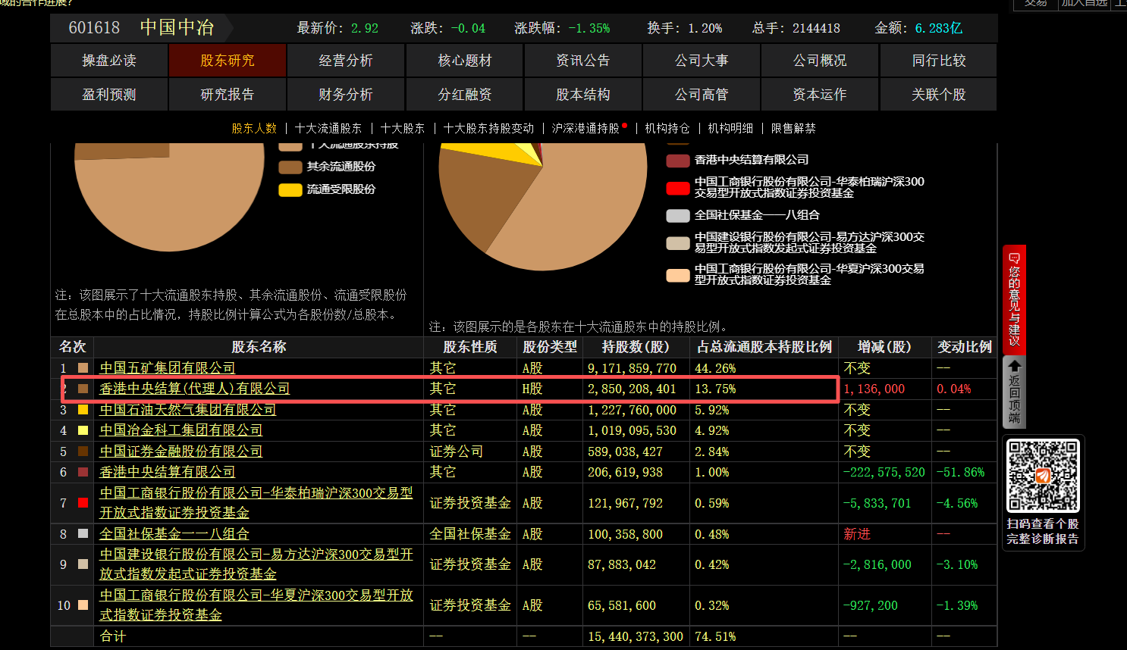
Task: Click the 全国社保基金一一八组合 legend swatch
Action: [x=678, y=216]
